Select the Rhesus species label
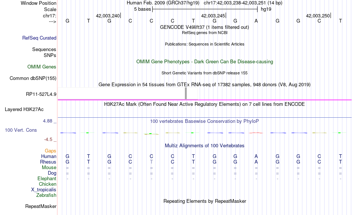 click(48, 162)
